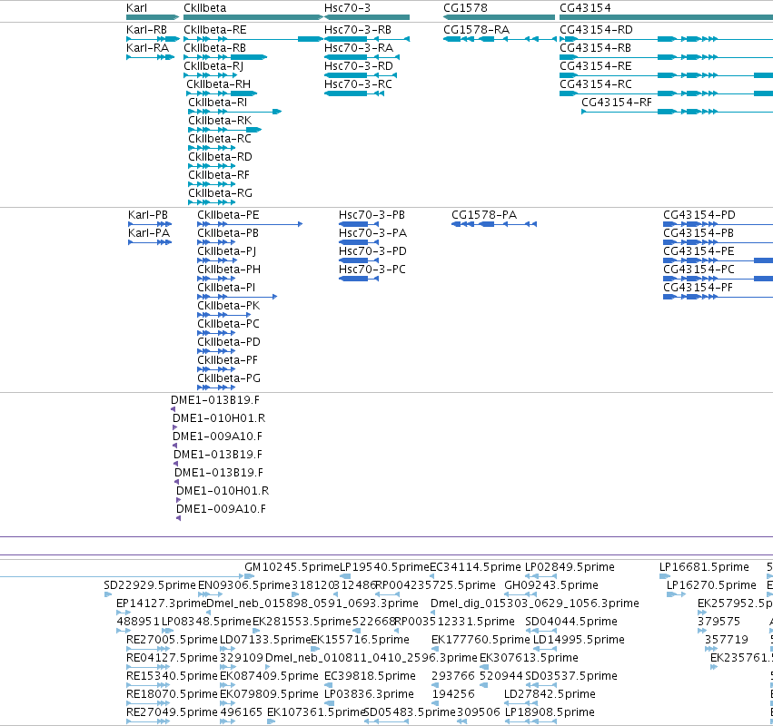Image resolution: width=773 pixels, height=726 pixels.
Task: Click the Hsc70-3-PA protein
Action: [372, 233]
